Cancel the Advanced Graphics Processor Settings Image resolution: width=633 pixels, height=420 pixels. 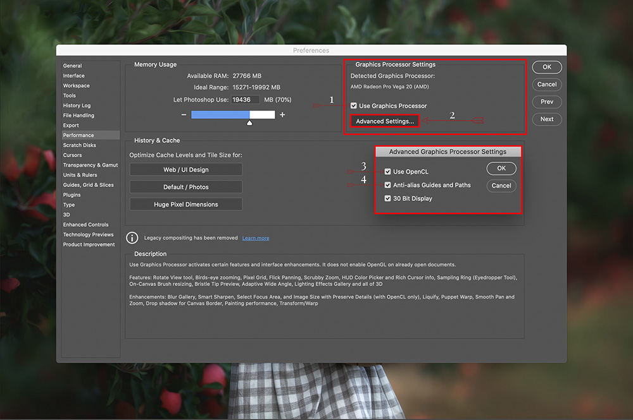point(501,186)
